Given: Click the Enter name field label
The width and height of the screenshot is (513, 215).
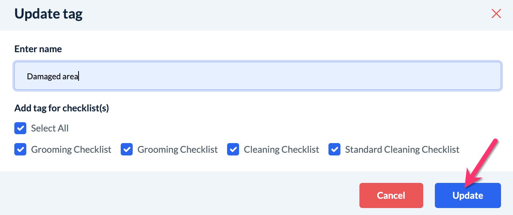Looking at the screenshot, I should coord(38,49).
